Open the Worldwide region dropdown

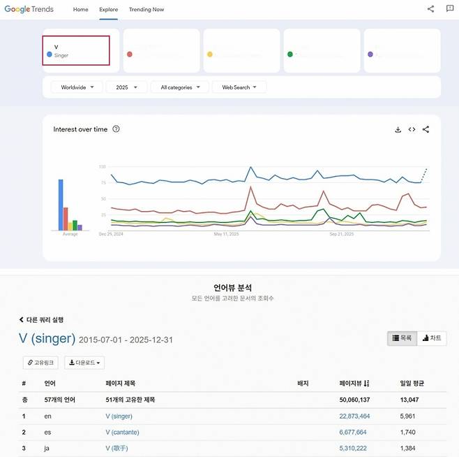coord(77,87)
